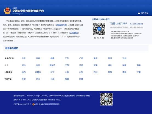Viewport: 152px width, 114px height.
Task: Open the 广西 platform link
Action: 81,58
